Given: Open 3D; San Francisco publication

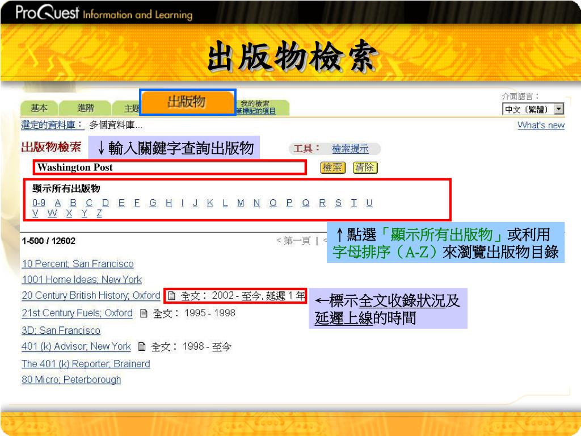Looking at the screenshot, I should click(x=61, y=330).
